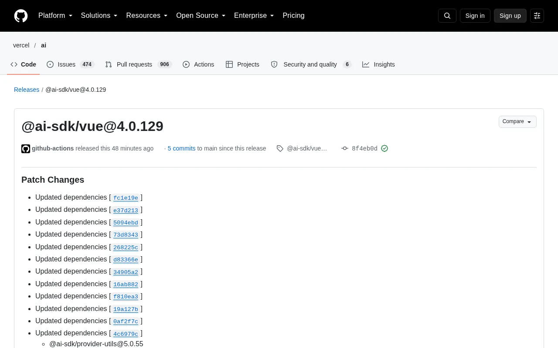Open commit hash 5094ebd
This screenshot has width=558, height=348.
126,223
